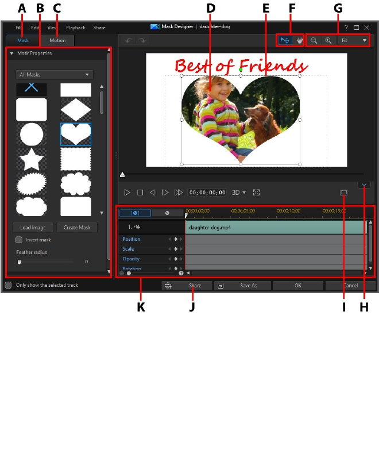The height and width of the screenshot is (453, 379).
Task: Select the heart mask shape
Action: click(x=76, y=135)
